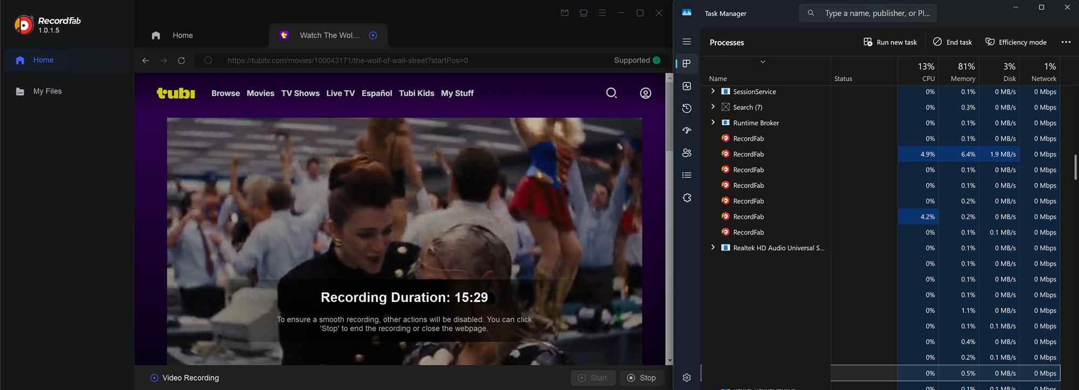Sort by Disk column
The height and width of the screenshot is (390, 1079).
tap(999, 72)
